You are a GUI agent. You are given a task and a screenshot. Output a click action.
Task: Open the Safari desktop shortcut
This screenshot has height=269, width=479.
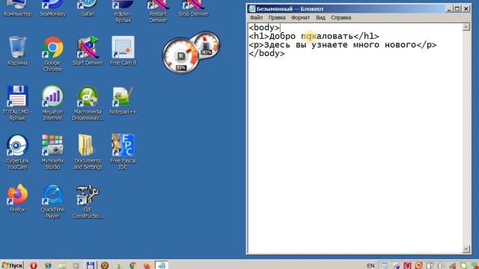[x=88, y=8]
